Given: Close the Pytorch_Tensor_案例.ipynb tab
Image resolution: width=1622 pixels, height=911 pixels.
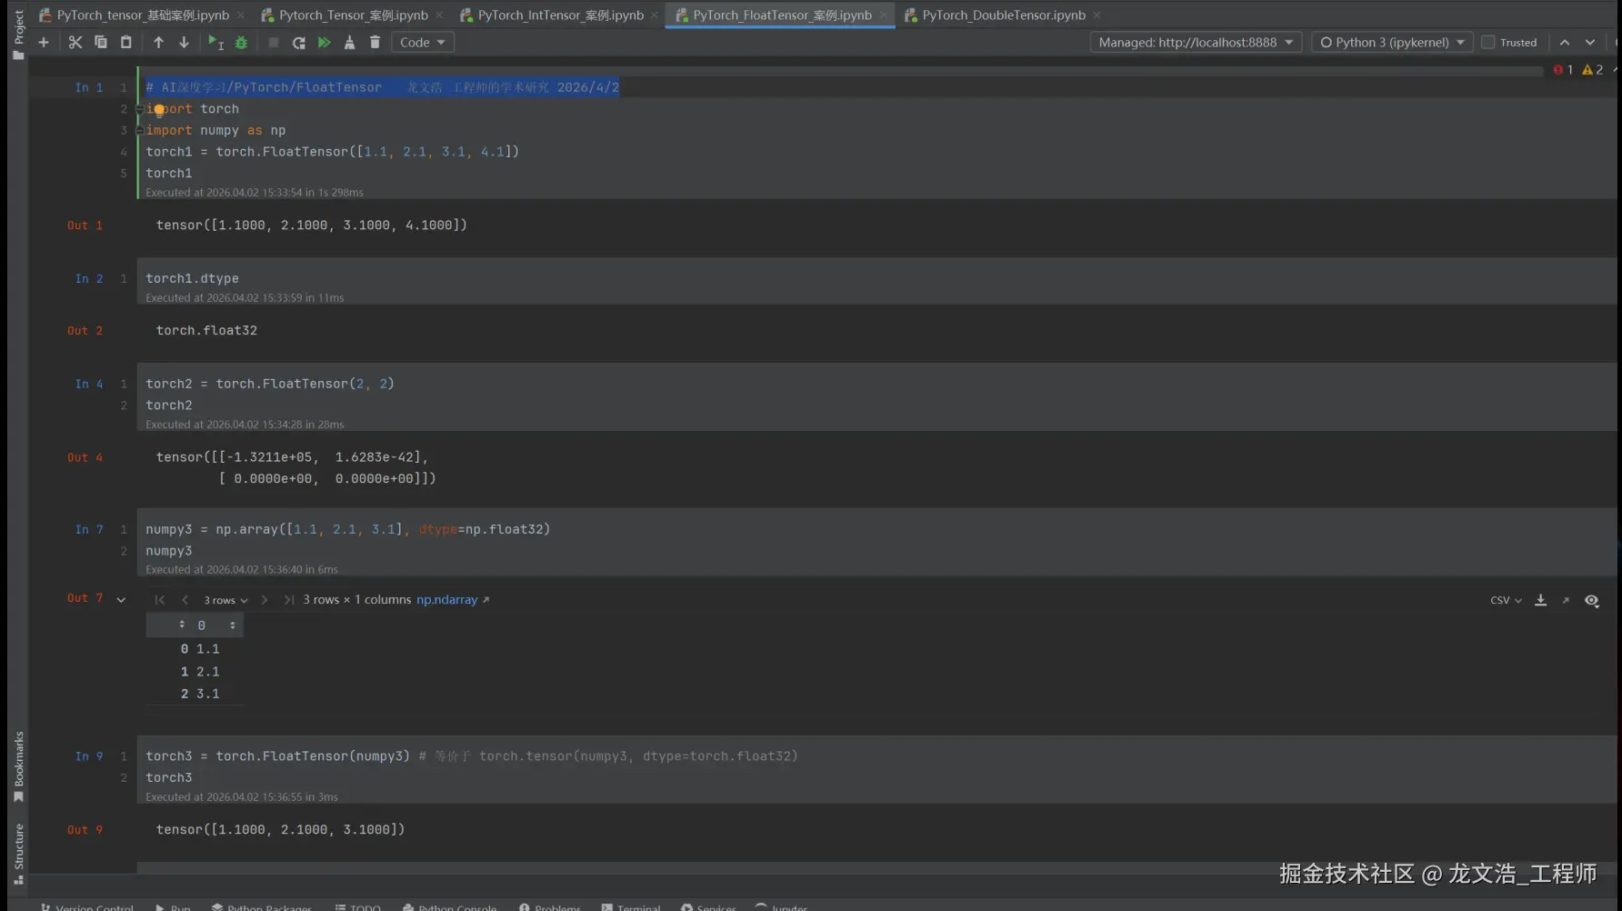Looking at the screenshot, I should coord(440,15).
